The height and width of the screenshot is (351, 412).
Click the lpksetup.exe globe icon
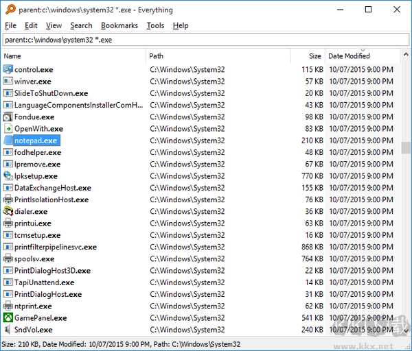8,175
